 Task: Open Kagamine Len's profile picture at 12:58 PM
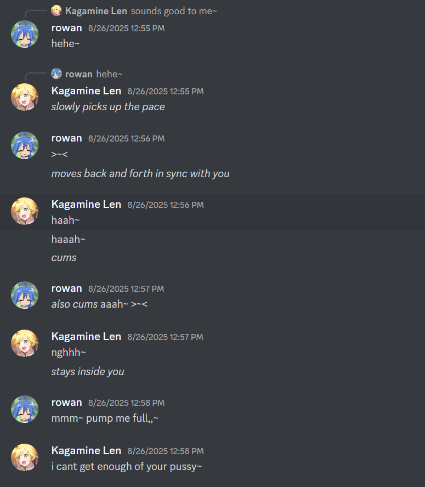[25, 457]
